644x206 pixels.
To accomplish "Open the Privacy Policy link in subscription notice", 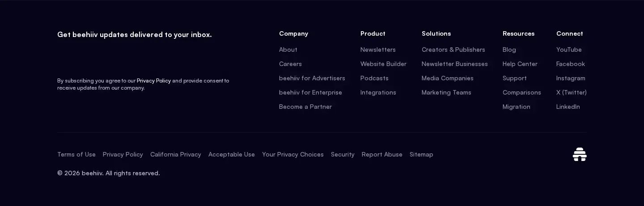I will (x=154, y=81).
